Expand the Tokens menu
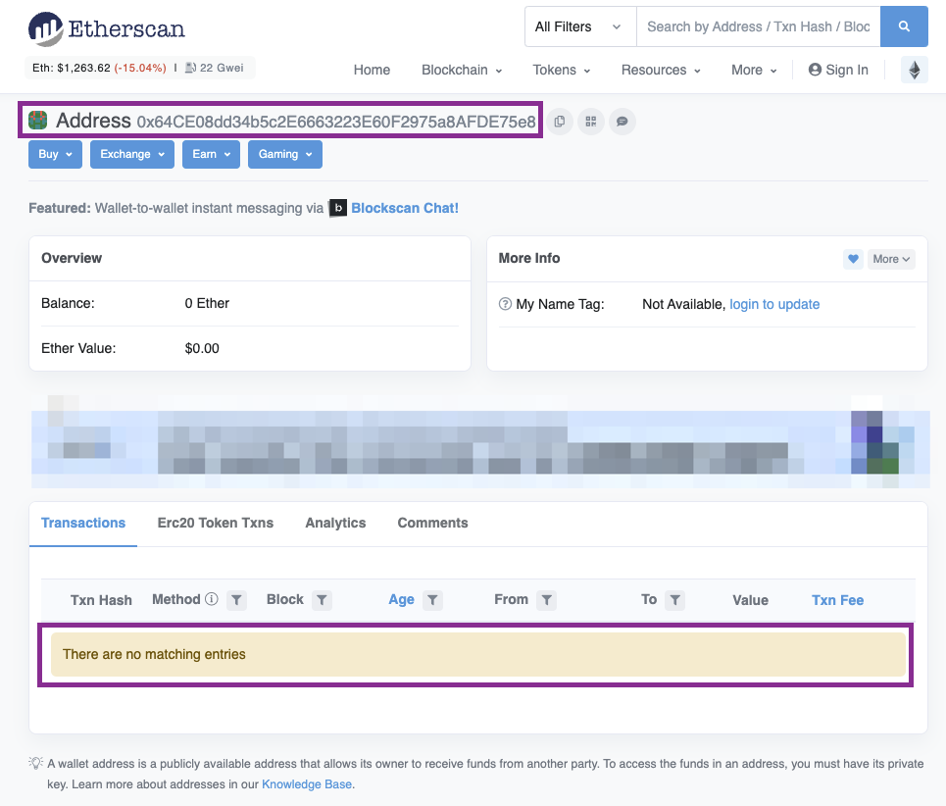946x806 pixels. point(561,70)
